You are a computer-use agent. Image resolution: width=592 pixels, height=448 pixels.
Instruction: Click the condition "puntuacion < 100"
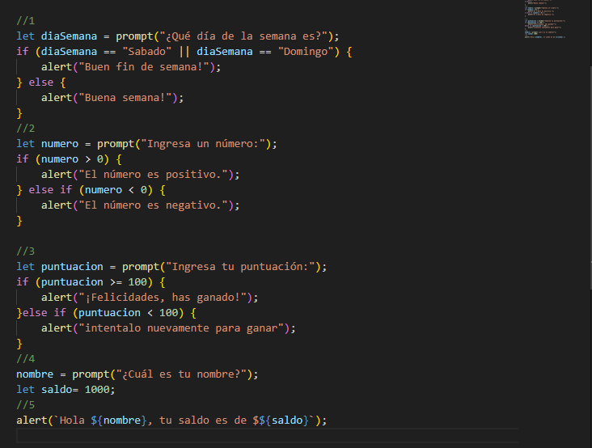[x=128, y=313]
